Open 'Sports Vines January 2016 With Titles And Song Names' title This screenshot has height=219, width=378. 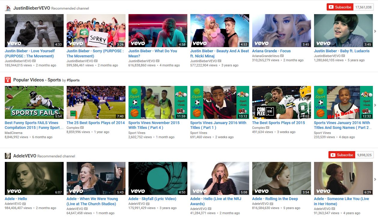click(x=343, y=125)
